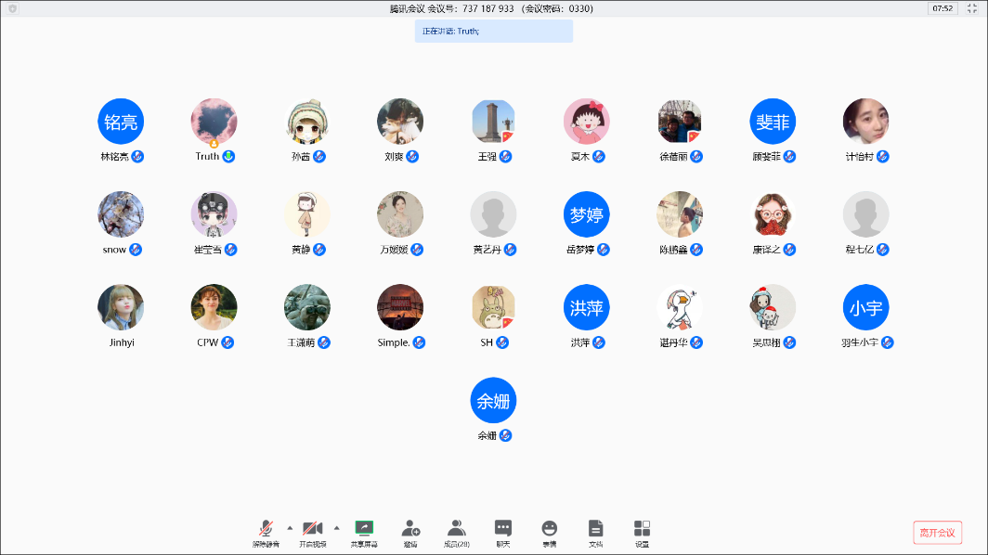Select Truth's participant avatar
Image resolution: width=988 pixels, height=555 pixels.
tap(214, 122)
